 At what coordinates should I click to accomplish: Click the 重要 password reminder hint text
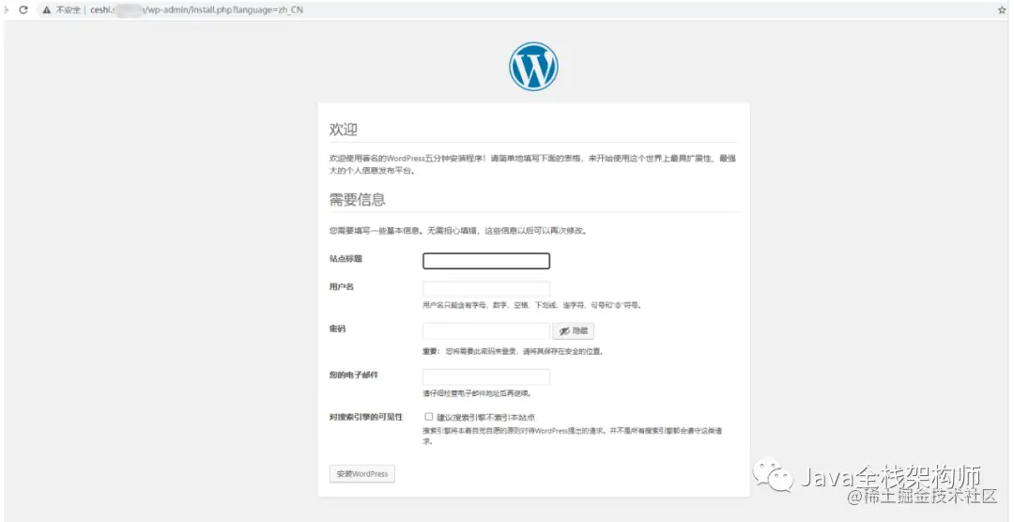[x=514, y=352]
